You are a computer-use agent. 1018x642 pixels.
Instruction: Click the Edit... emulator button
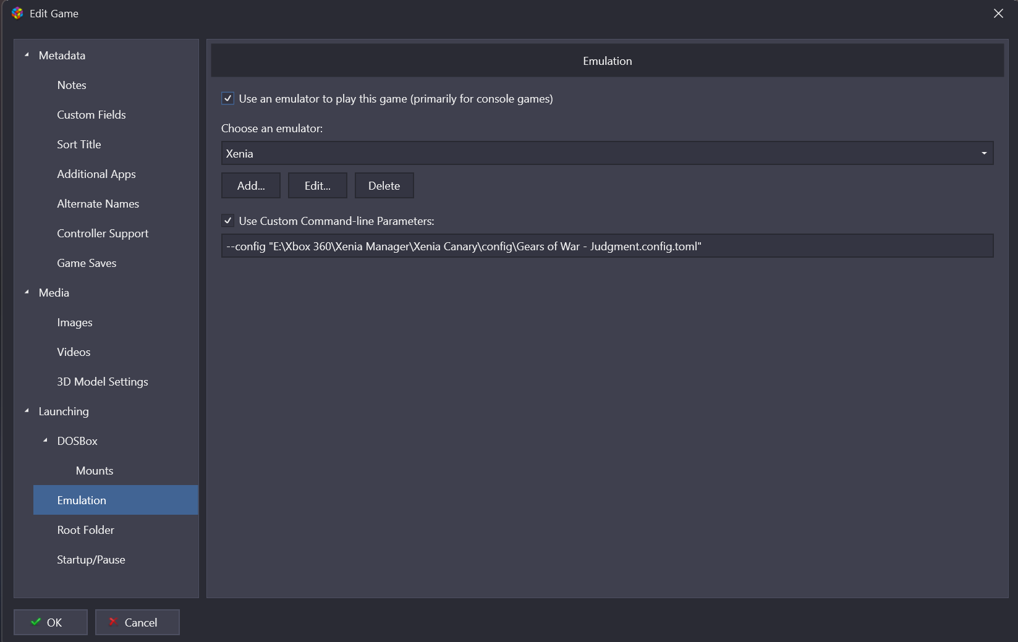pos(317,185)
